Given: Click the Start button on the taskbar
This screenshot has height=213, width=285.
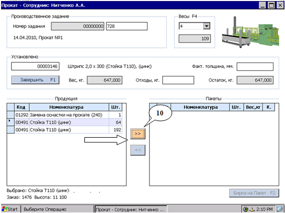Looking at the screenshot, I should point(10,209).
